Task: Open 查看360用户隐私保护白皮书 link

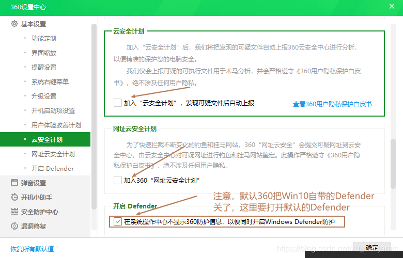Action: [332, 104]
